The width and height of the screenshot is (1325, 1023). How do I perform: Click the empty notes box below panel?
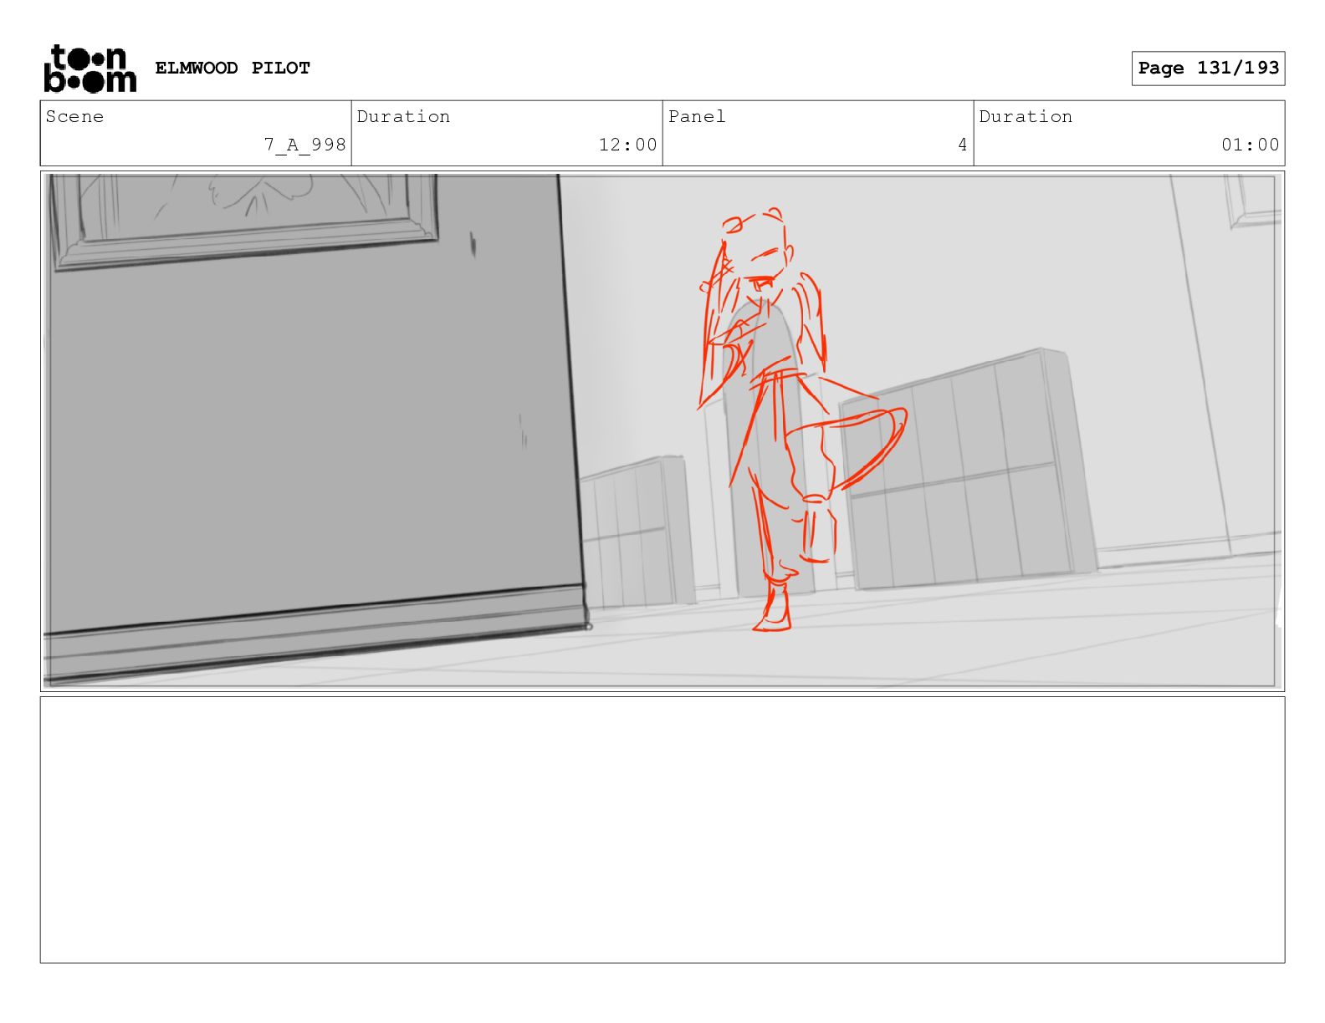(662, 830)
